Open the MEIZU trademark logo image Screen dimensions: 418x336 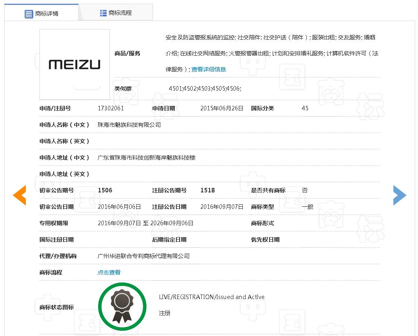coord(75,64)
